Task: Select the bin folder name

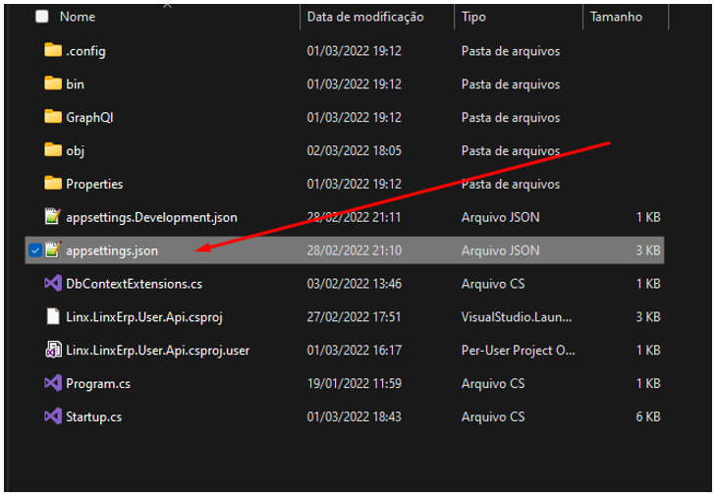Action: pos(75,84)
